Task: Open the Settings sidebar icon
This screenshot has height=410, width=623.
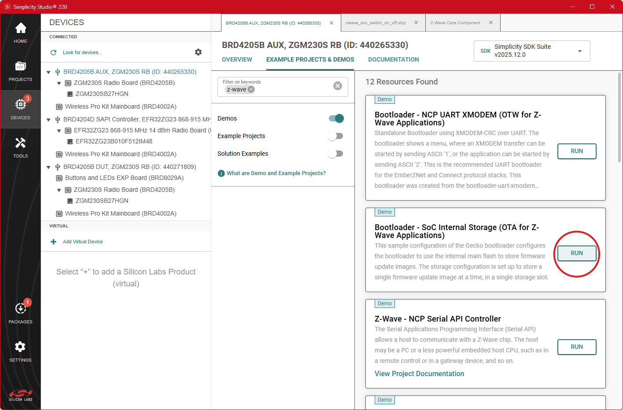Action: pos(20,351)
